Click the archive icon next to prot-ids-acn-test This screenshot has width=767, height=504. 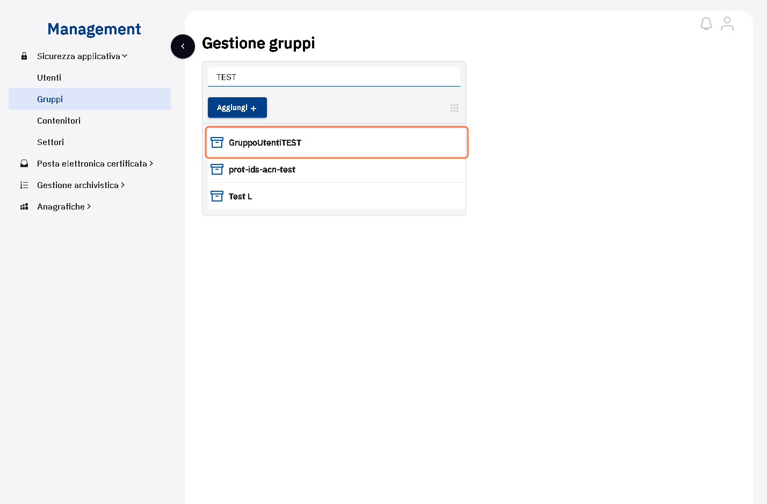tap(217, 169)
